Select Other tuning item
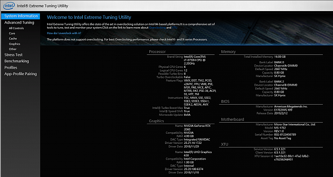Screen dimensions: 333x177 [12, 49]
